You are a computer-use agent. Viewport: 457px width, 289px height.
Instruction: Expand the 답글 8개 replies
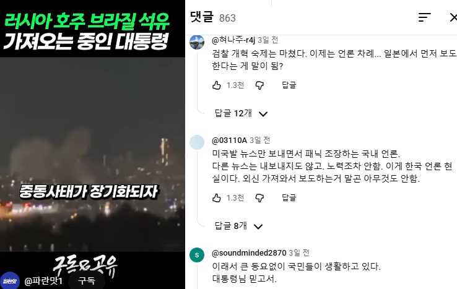coord(238,226)
